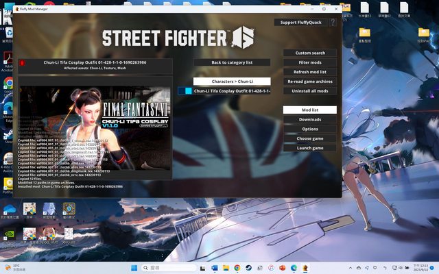439x274 pixels.
Task: Open the Downloads section
Action: [x=309, y=119]
